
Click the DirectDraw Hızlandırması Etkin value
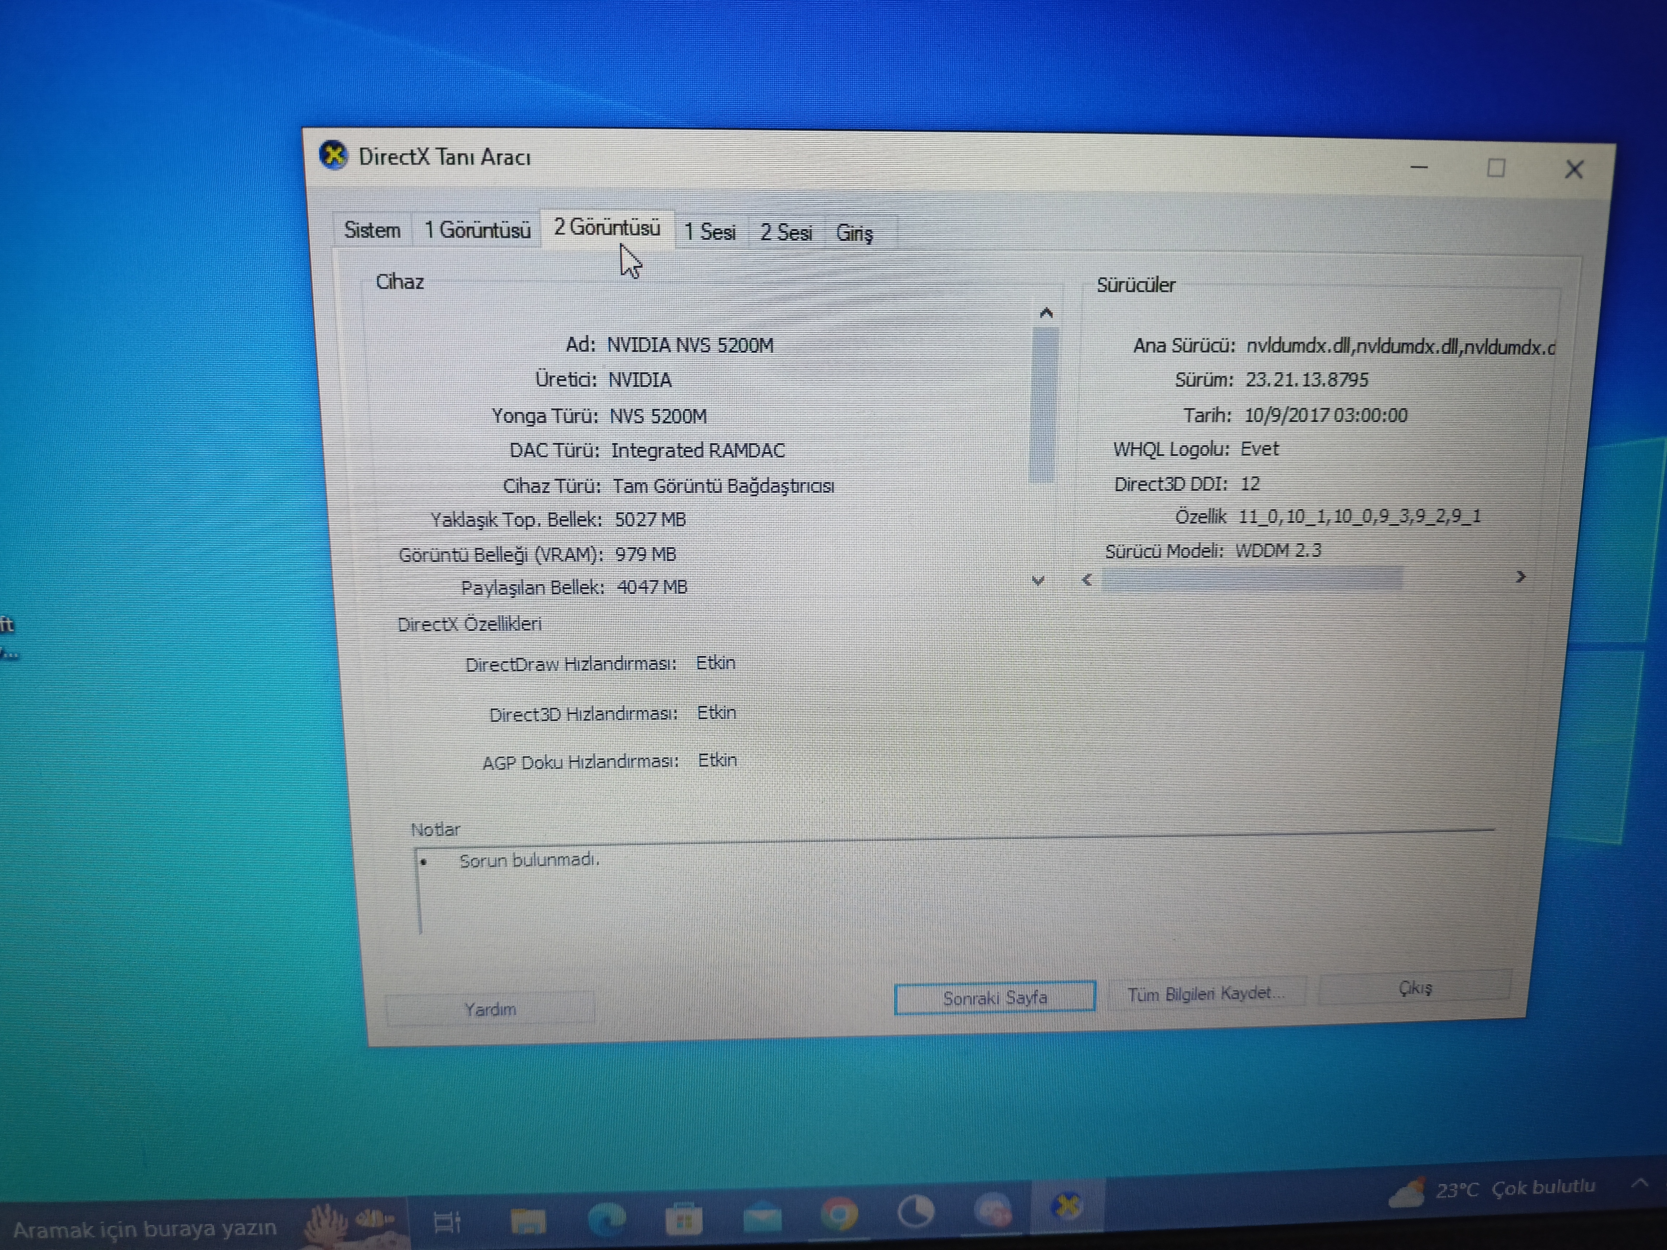point(715,663)
